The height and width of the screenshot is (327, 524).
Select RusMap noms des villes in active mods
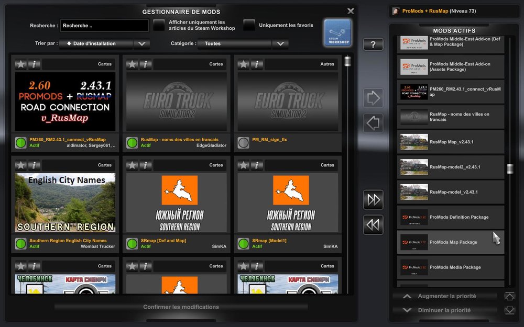click(x=451, y=117)
